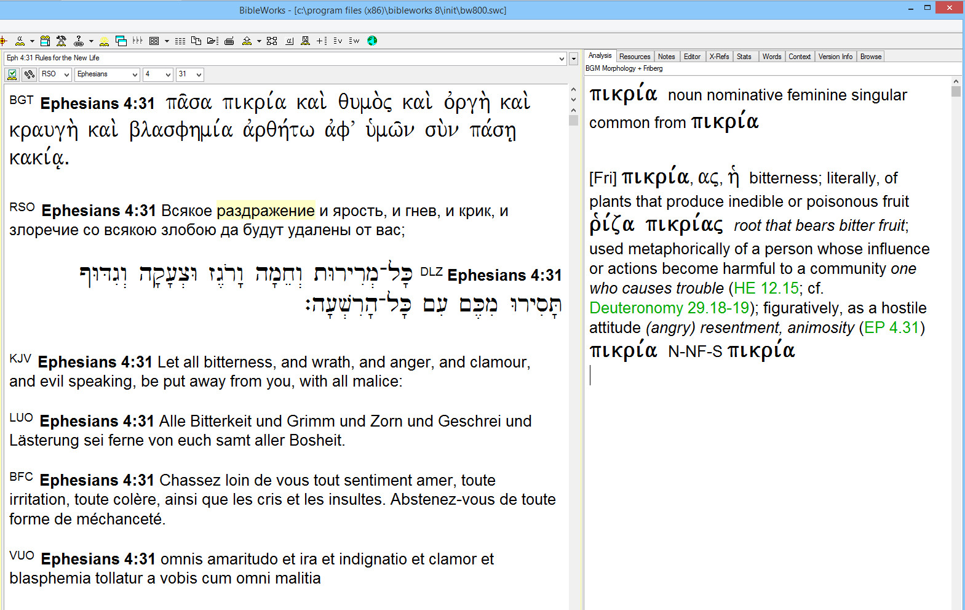Expand the Eph 4:31 heading combo box

562,58
